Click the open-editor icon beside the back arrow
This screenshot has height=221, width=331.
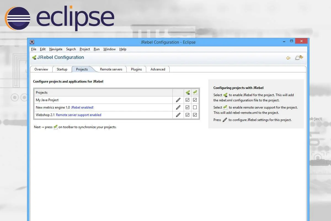[x=299, y=57]
